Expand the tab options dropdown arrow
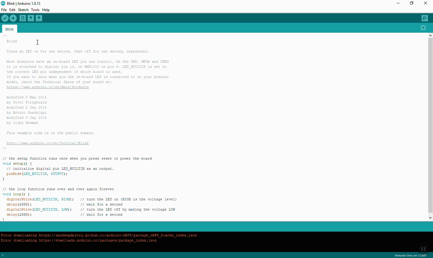The height and width of the screenshot is (258, 433). click(423, 28)
